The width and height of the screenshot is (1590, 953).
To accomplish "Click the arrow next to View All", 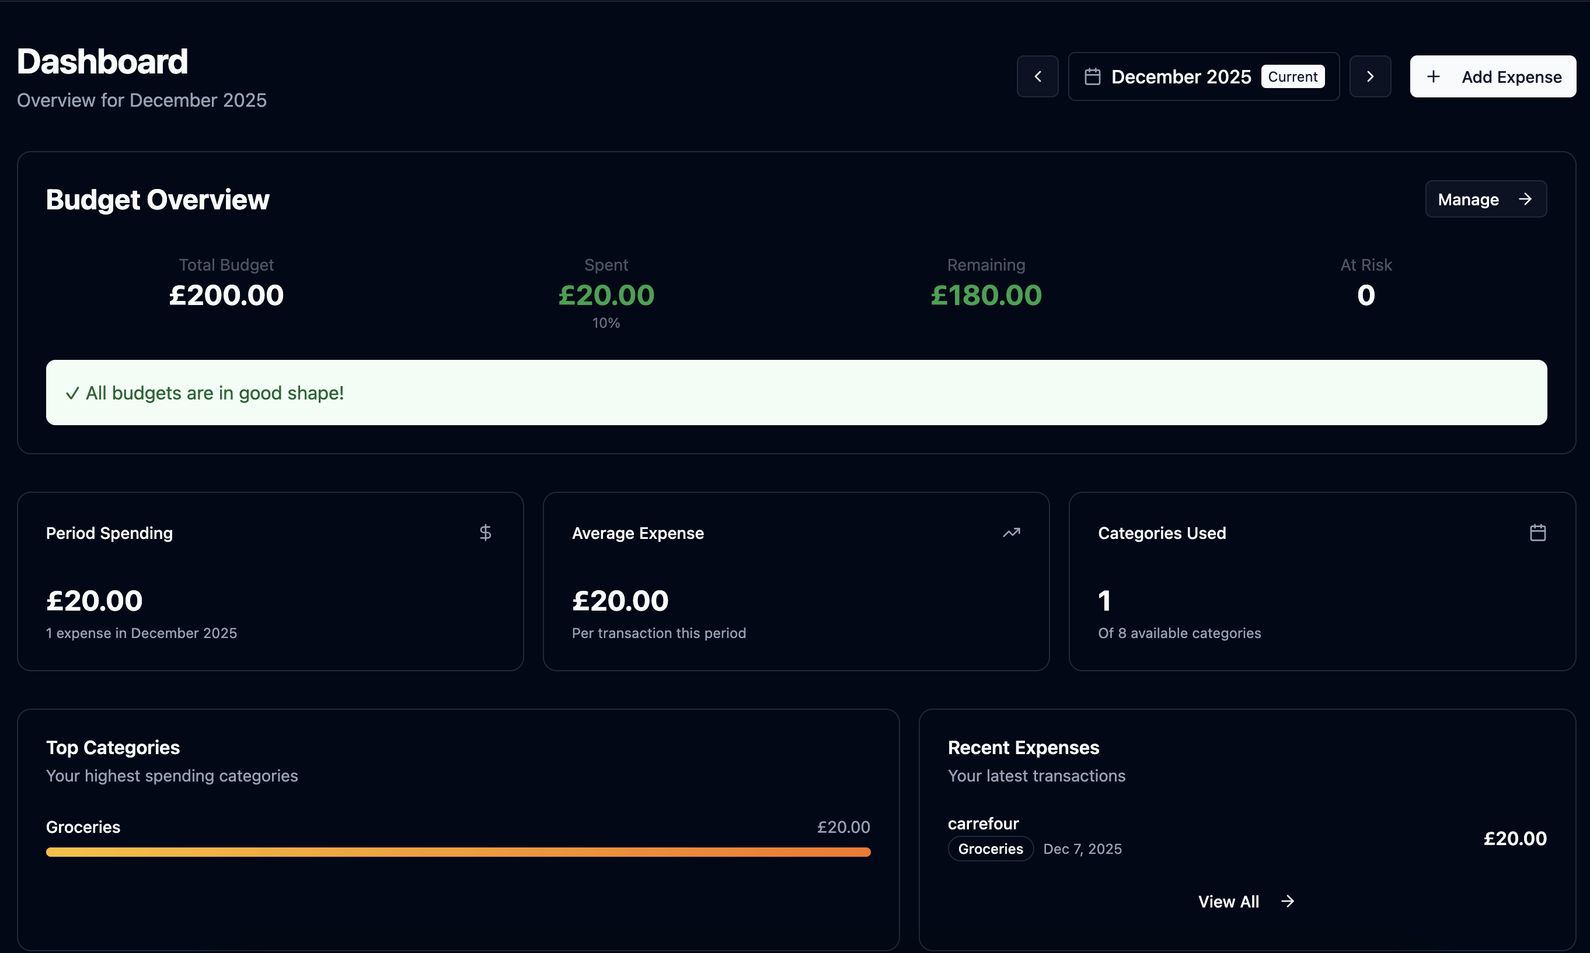I will (x=1287, y=901).
